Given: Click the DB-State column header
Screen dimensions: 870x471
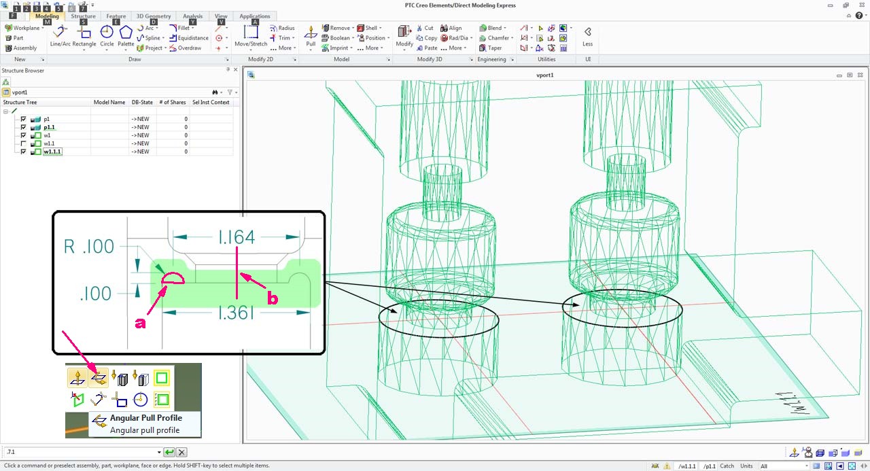Looking at the screenshot, I should pyautogui.click(x=142, y=103).
